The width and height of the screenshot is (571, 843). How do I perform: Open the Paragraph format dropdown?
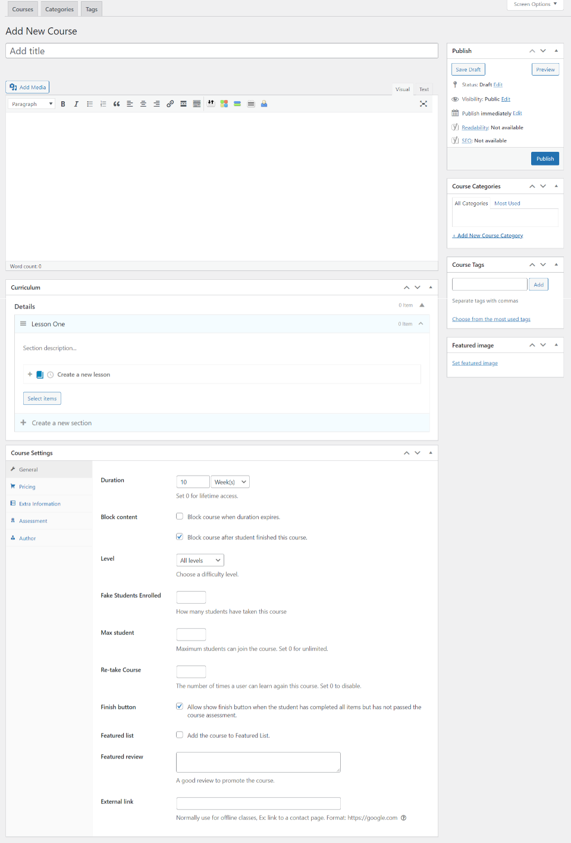[x=32, y=104]
